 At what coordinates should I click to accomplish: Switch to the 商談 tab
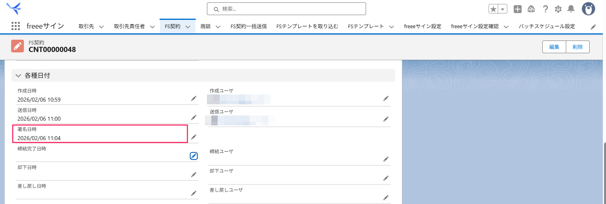[x=206, y=27]
